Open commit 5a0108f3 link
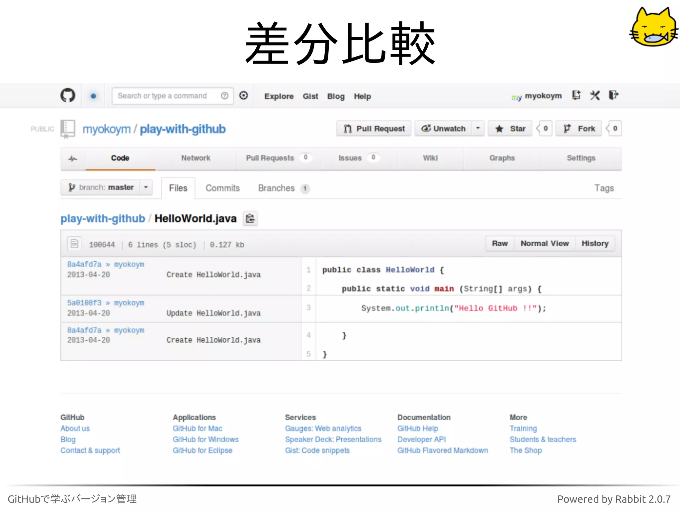Screen dimensions: 680x510 84,303
